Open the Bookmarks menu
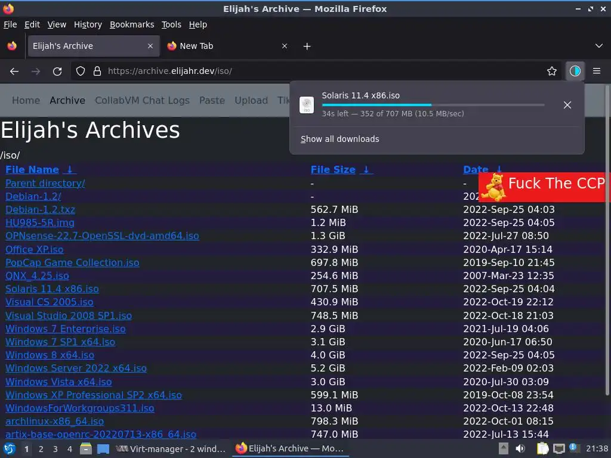Image resolution: width=611 pixels, height=458 pixels. click(x=132, y=24)
